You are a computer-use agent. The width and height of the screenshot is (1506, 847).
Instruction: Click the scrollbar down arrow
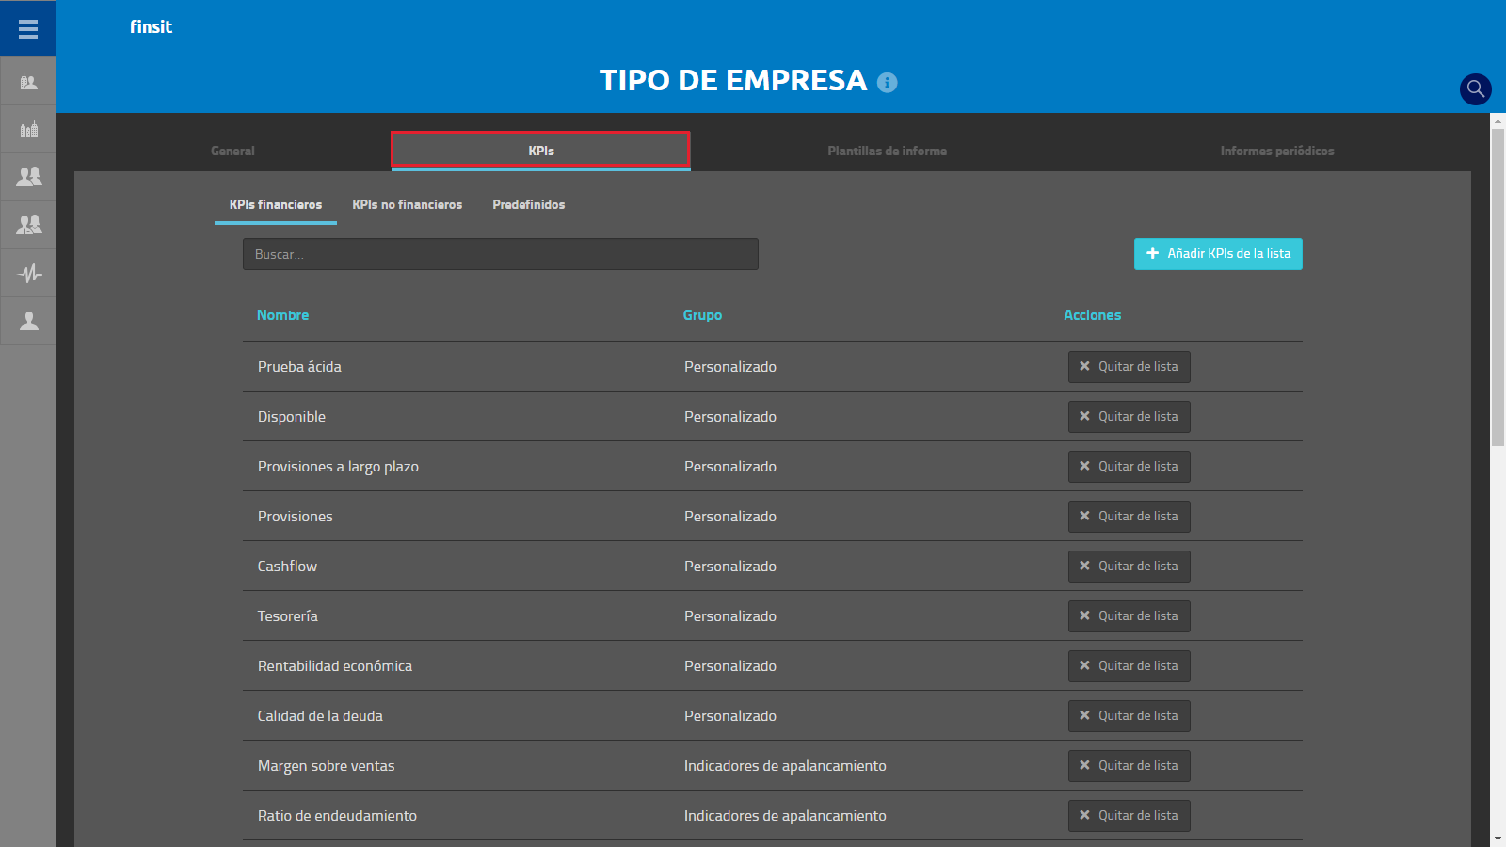click(x=1498, y=839)
